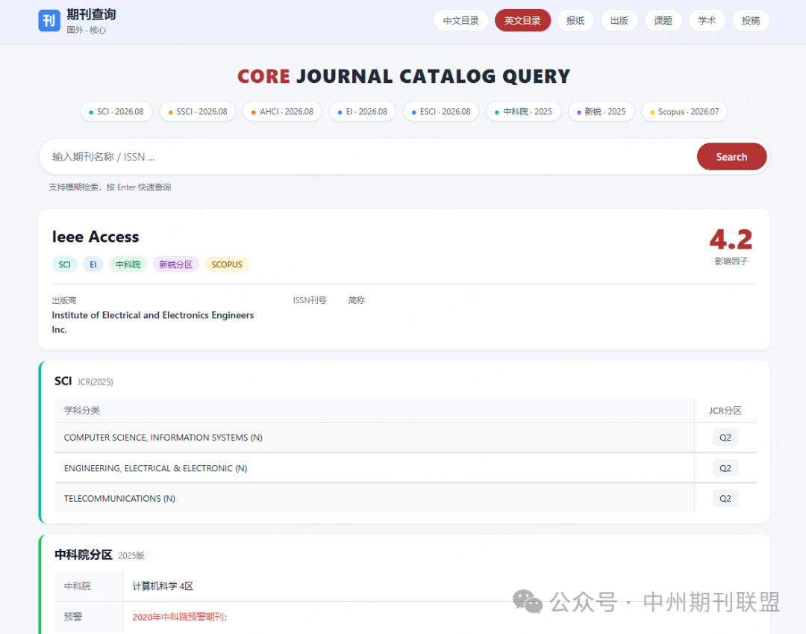This screenshot has height=634, width=806.
Task: Click the 计算机科学 4区 cell
Action: pos(163,586)
